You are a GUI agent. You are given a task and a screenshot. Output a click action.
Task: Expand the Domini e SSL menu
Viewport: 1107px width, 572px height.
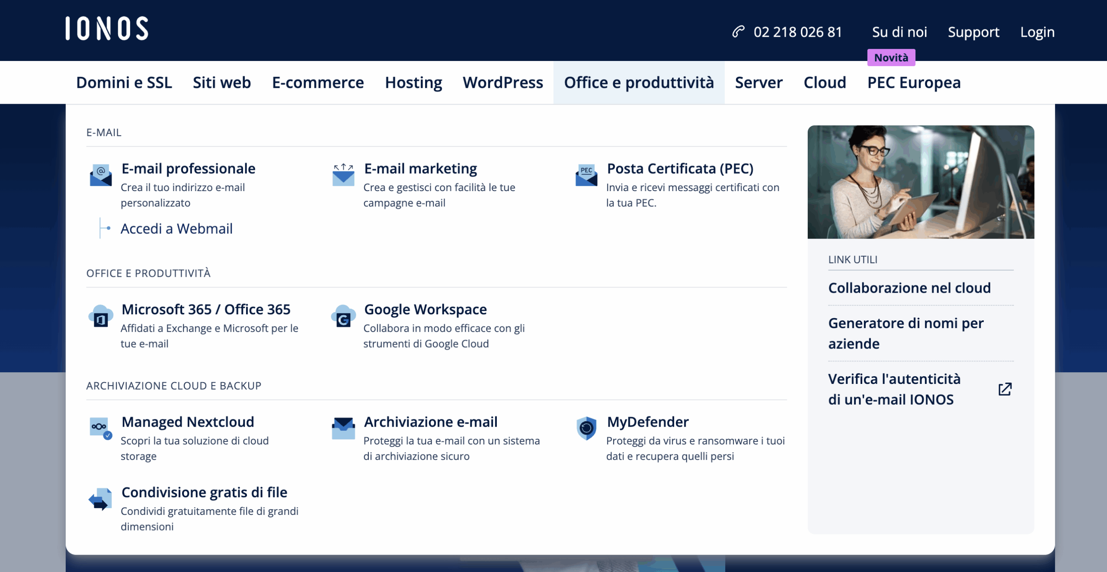point(124,83)
